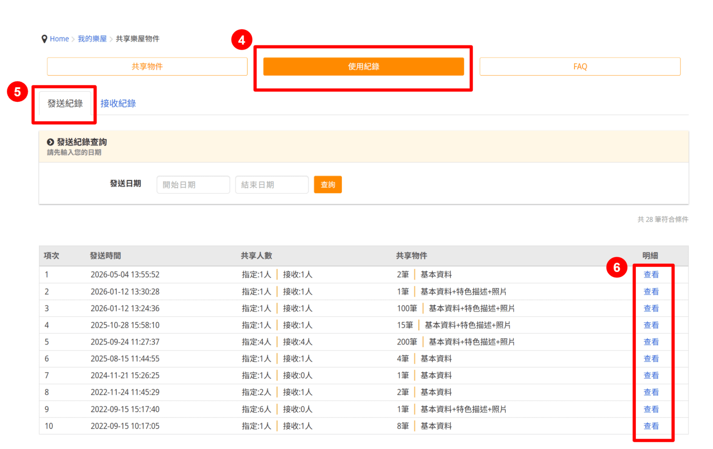
Task: Click timestamp 2024-11-21 15:26:25
Action: [125, 375]
